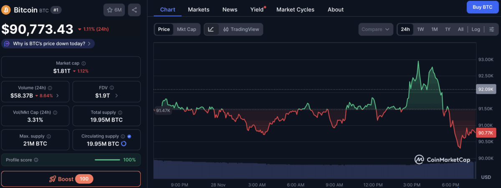
Task: Click the AI icon beside price question
Action: 8,43
